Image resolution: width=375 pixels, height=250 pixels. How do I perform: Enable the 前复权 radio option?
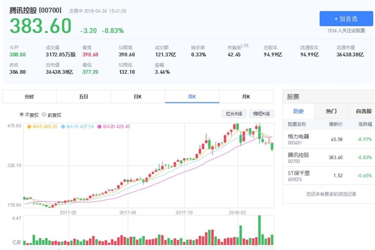tap(46, 115)
